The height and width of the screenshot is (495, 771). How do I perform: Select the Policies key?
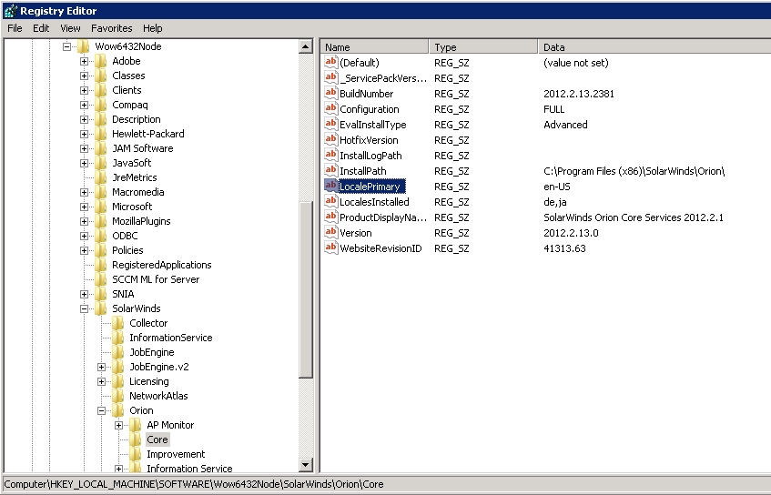(x=127, y=250)
